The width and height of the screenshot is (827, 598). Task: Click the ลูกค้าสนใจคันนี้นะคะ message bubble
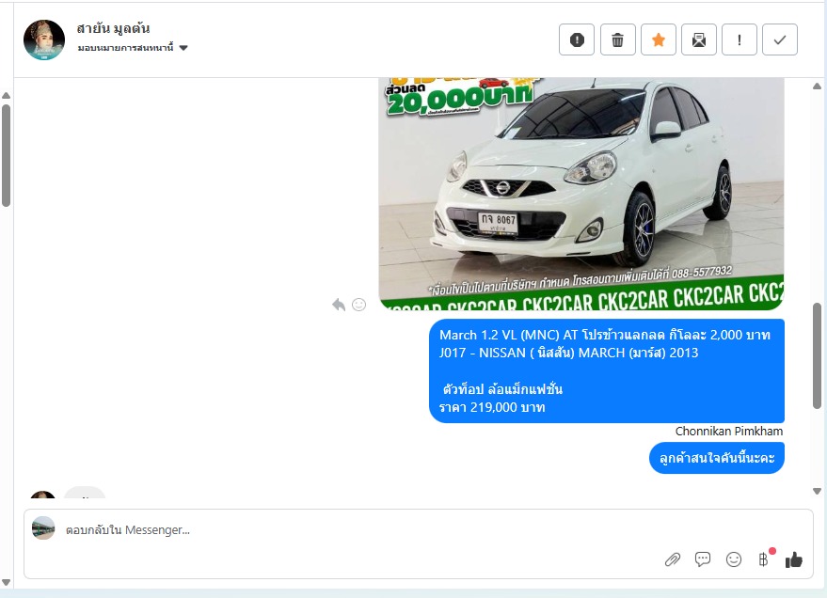click(717, 458)
